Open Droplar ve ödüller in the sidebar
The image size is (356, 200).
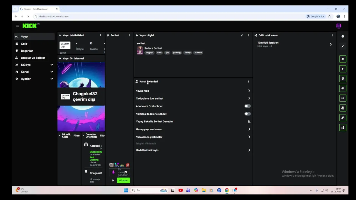click(34, 58)
